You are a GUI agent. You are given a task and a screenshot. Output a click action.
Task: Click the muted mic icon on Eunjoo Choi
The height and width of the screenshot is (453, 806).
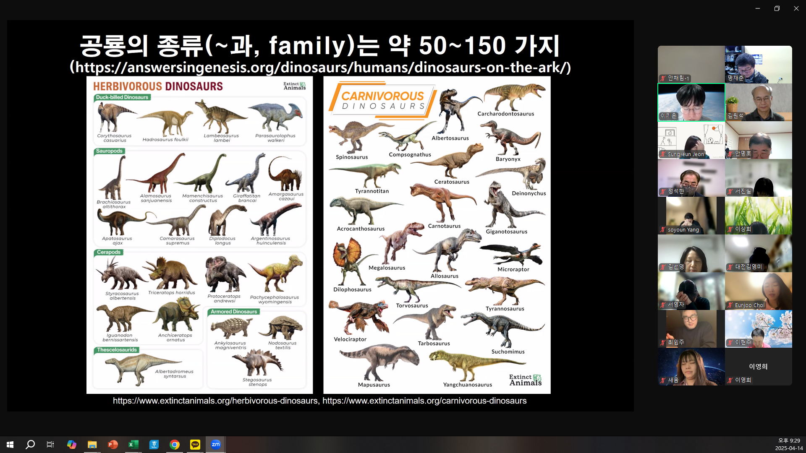click(x=730, y=305)
